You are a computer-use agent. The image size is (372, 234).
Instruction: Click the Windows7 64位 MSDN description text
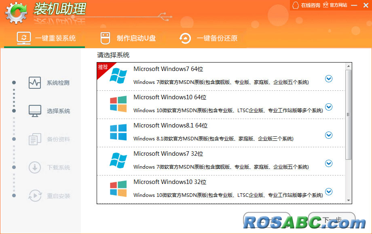[x=221, y=82]
